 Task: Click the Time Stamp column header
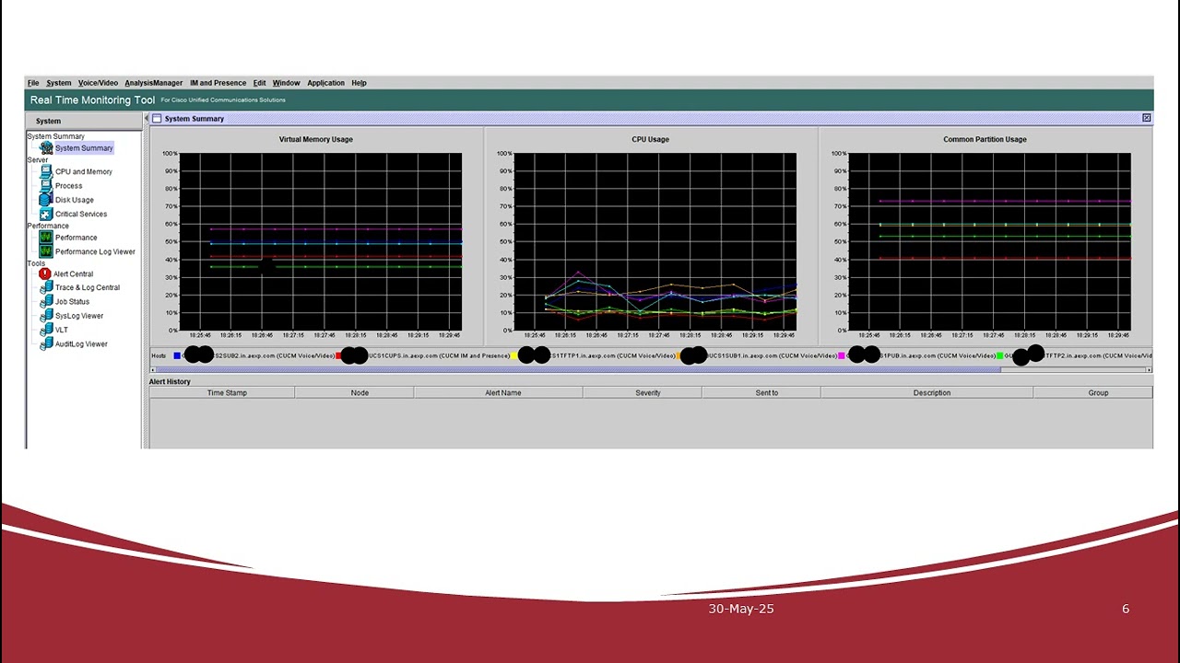(x=222, y=392)
